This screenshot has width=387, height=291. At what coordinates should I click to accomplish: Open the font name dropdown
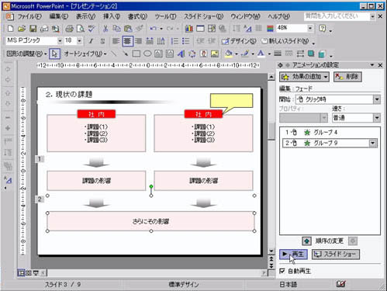60,41
